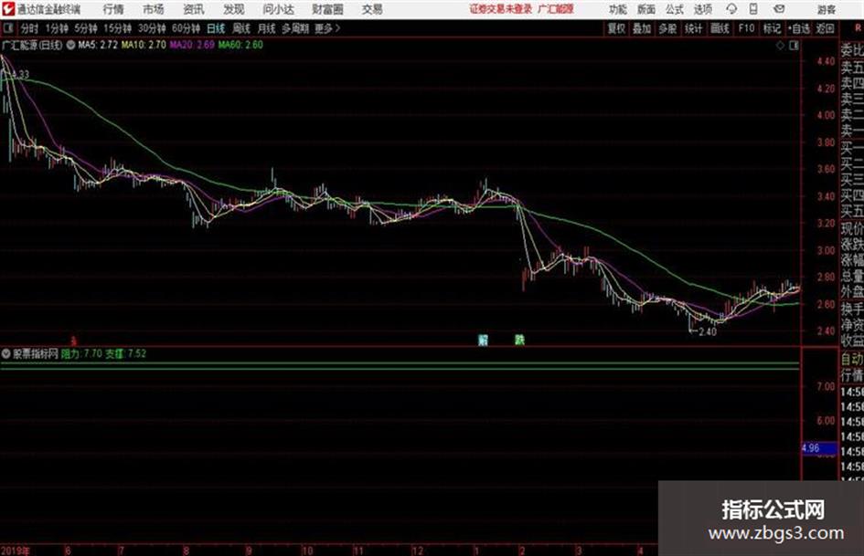Click the 跌 marker icon below chart

519,339
